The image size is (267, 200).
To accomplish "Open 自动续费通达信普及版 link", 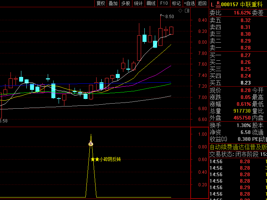I will point(238,147).
